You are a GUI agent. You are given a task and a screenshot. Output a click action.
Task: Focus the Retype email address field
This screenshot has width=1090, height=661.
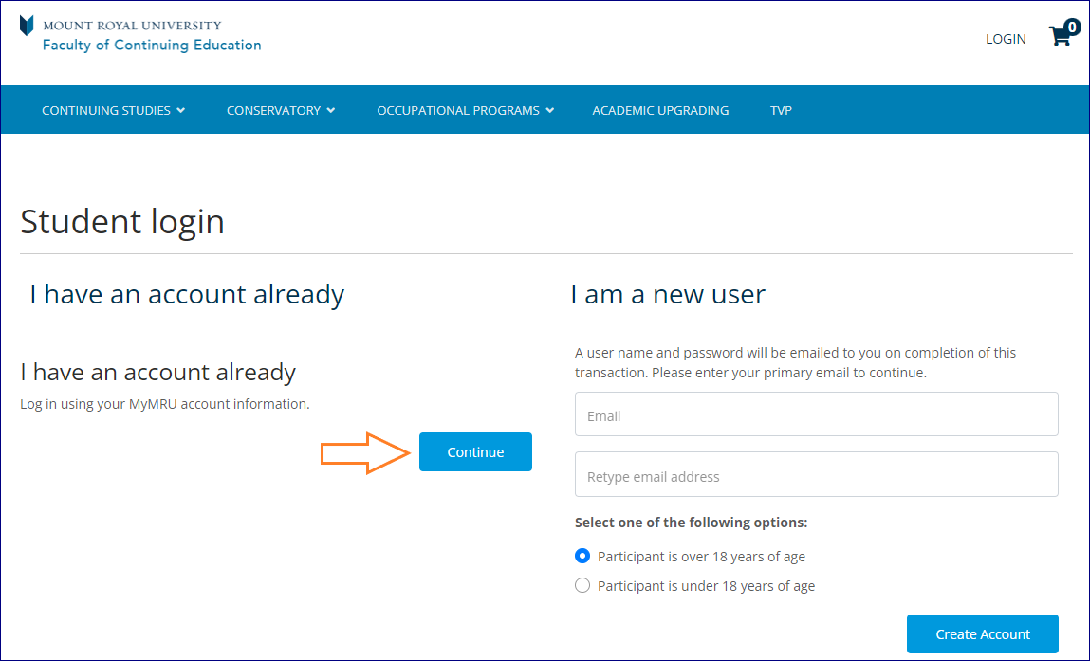(x=816, y=475)
